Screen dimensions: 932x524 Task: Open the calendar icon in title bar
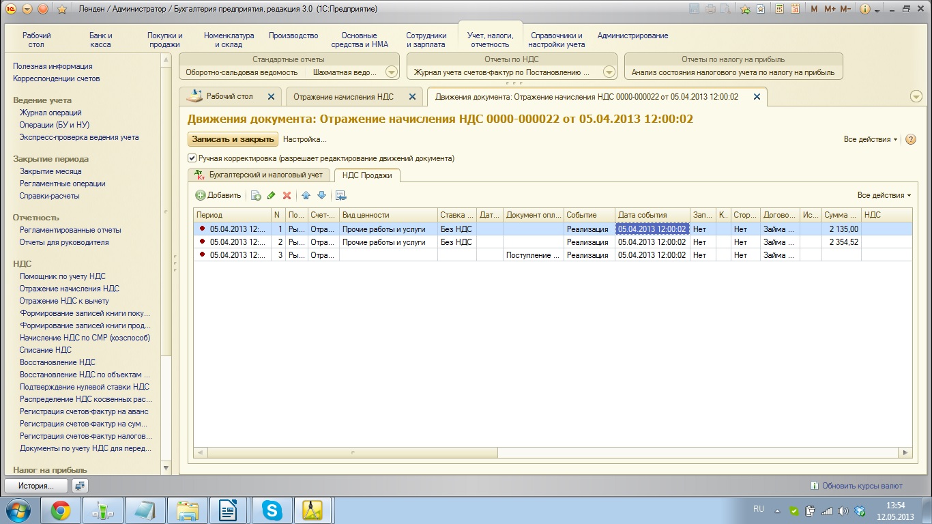click(795, 9)
